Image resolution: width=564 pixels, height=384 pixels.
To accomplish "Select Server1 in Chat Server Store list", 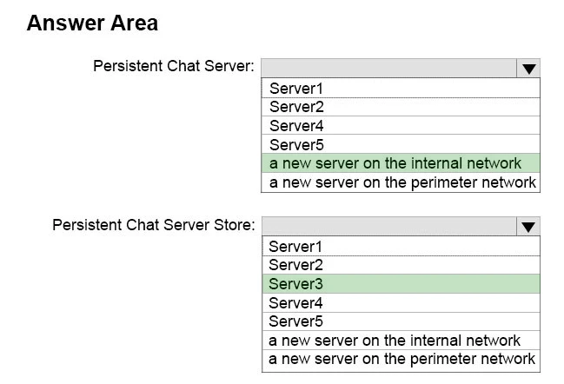I will coord(400,247).
